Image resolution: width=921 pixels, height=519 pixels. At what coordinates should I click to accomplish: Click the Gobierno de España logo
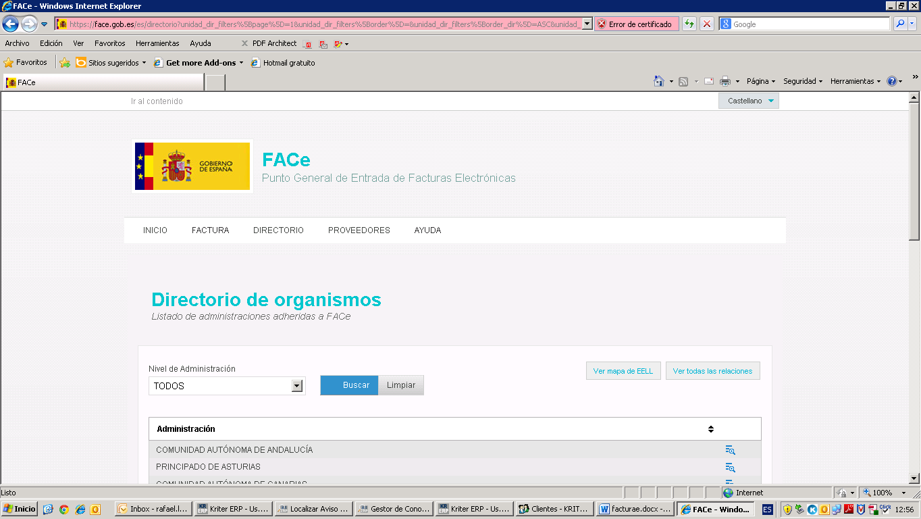click(192, 166)
